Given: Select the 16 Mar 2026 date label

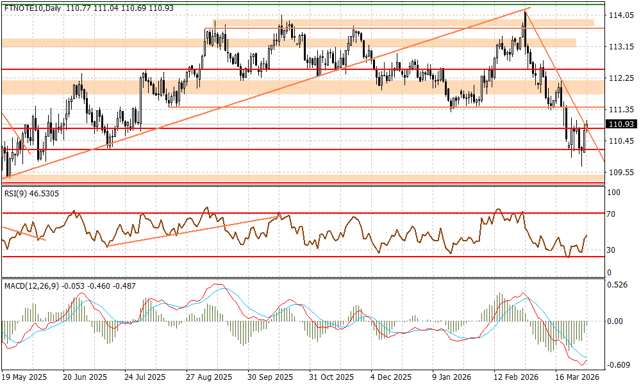Looking at the screenshot, I should click(578, 377).
